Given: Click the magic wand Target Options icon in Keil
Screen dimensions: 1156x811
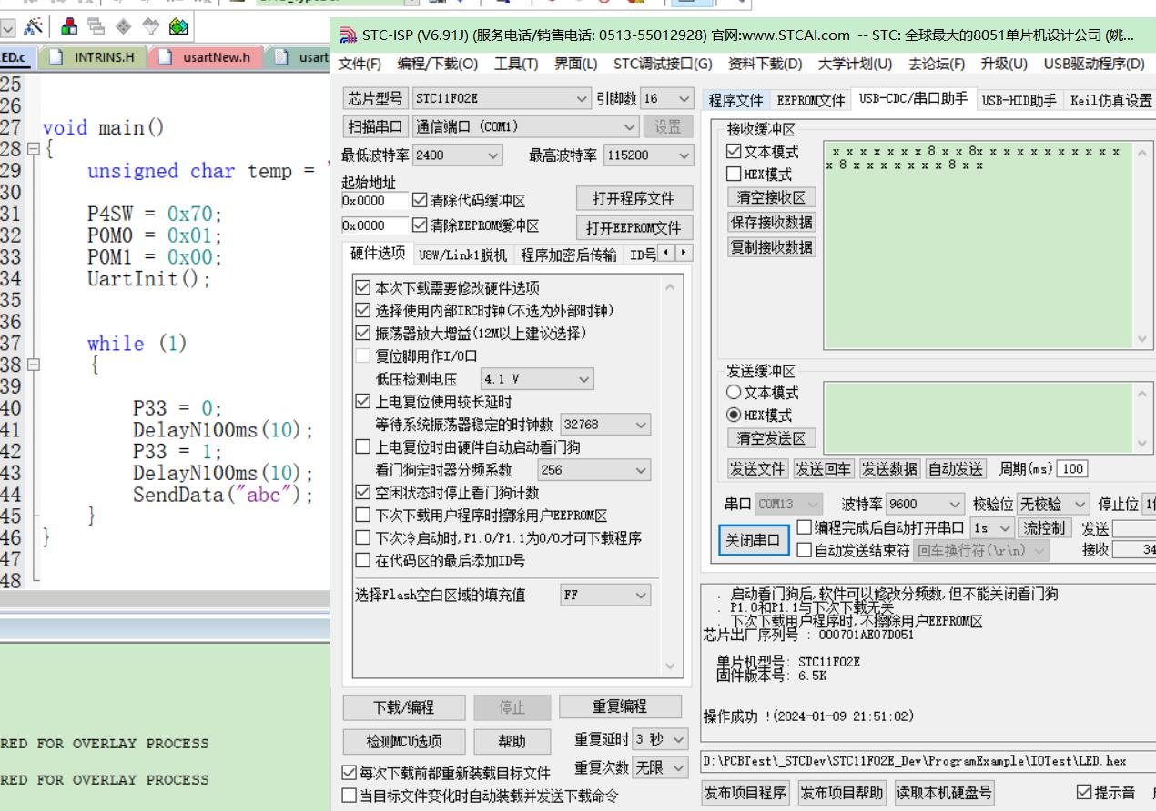Looking at the screenshot, I should pos(33,26).
